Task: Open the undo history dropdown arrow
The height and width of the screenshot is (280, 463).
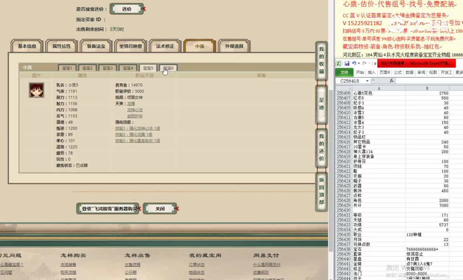Action: [x=359, y=63]
